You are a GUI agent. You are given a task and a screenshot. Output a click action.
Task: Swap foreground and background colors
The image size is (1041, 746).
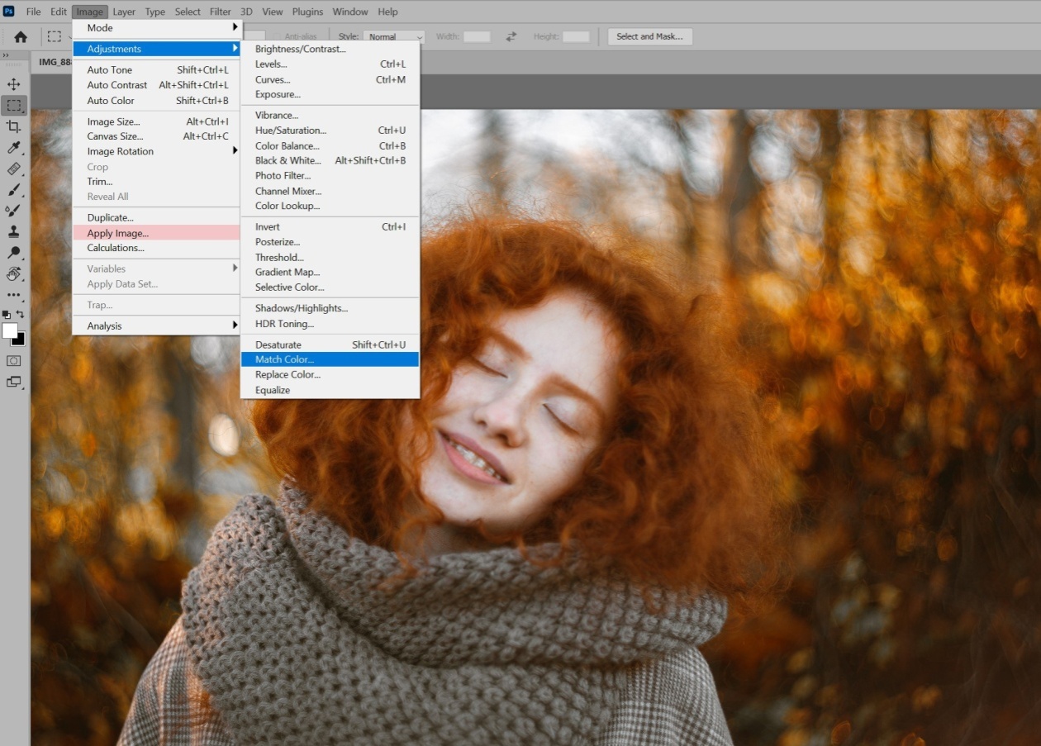point(21,314)
